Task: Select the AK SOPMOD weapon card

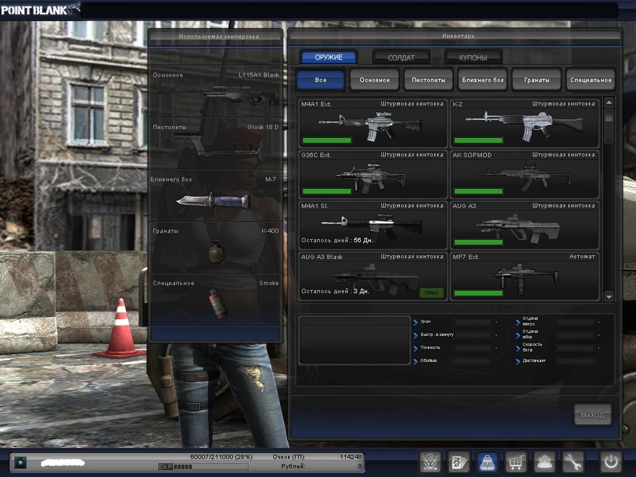Action: 524,174
